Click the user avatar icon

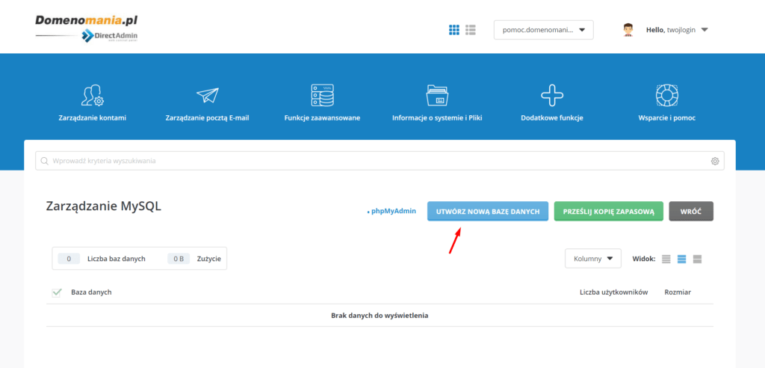[628, 30]
